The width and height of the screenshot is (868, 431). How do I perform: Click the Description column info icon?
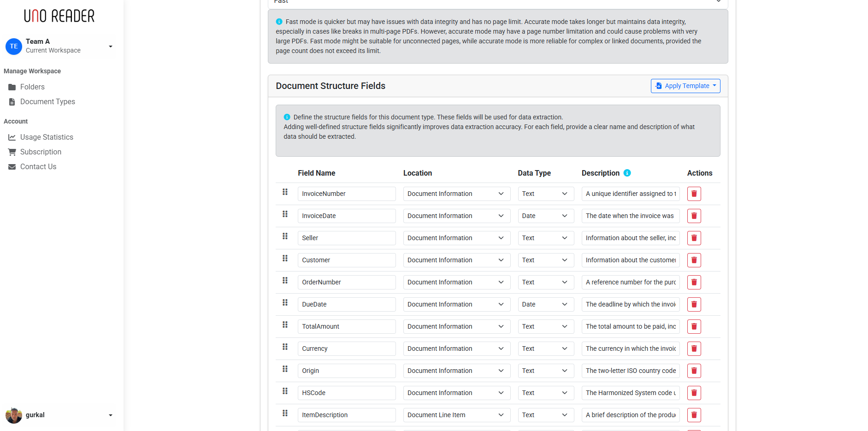click(627, 173)
